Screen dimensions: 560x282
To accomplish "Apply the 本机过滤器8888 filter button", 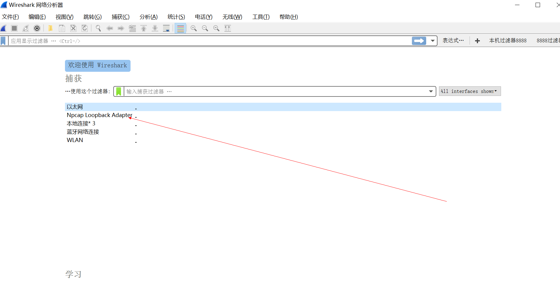I will coord(508,40).
